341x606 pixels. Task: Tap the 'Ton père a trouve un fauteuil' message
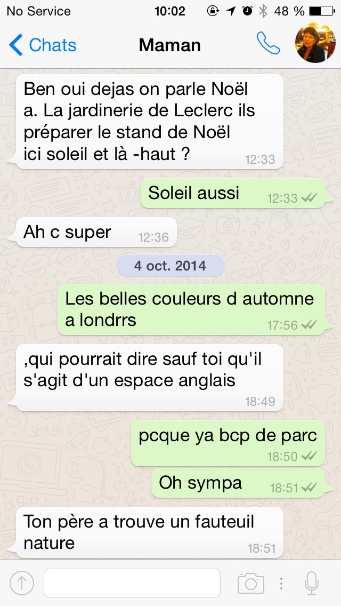point(148,532)
